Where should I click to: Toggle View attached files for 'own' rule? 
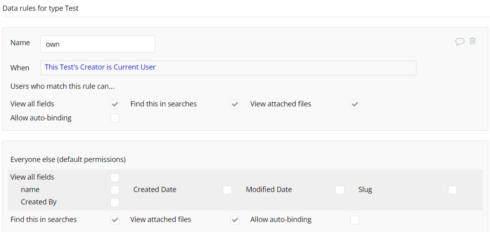[355, 104]
